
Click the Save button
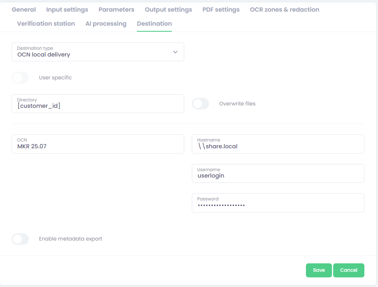pos(319,270)
